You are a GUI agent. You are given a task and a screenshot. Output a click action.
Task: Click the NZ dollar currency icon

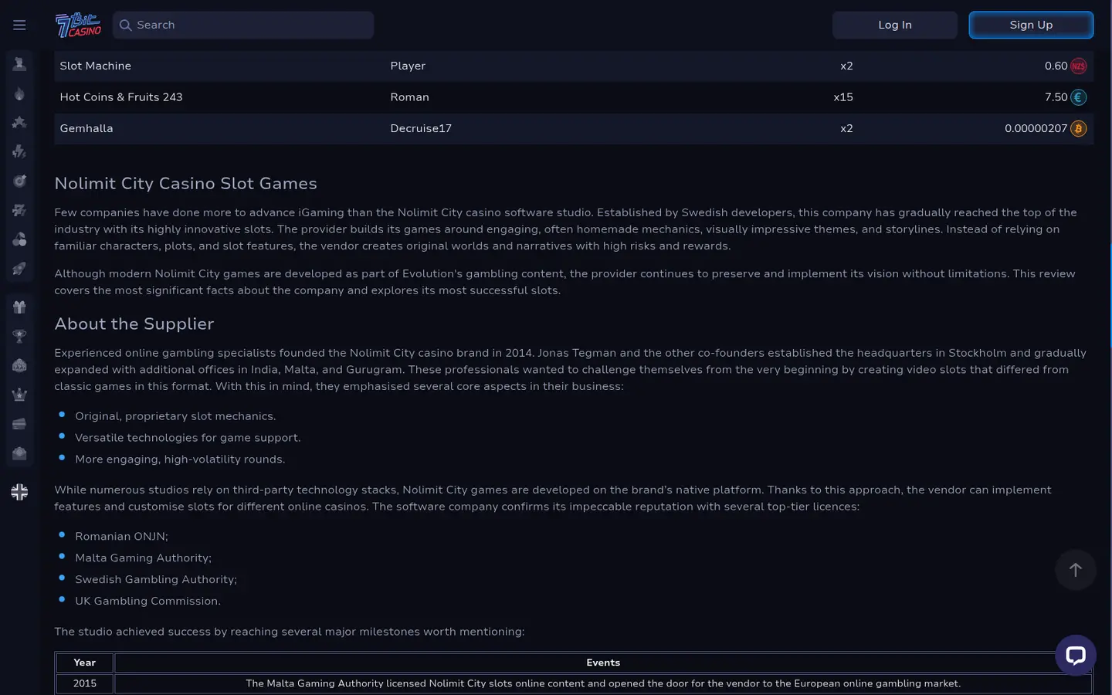(1079, 66)
